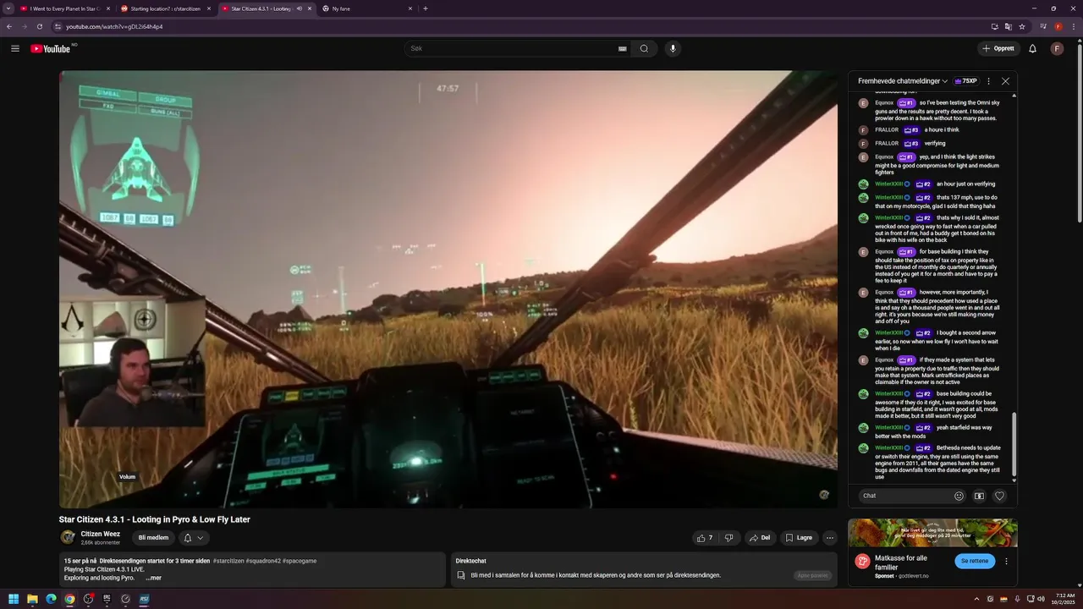The image size is (1083, 609).
Task: Reload the page in Chrome
Action: point(39,26)
